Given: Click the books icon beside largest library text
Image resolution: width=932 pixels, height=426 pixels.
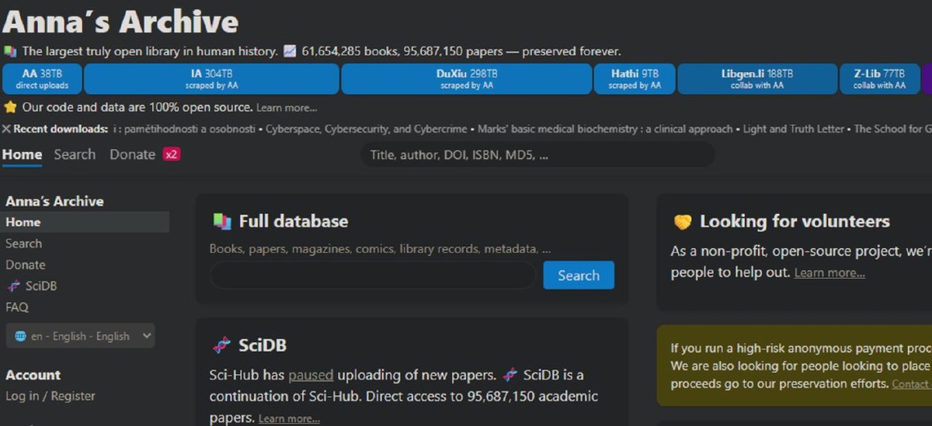Looking at the screenshot, I should 10,51.
